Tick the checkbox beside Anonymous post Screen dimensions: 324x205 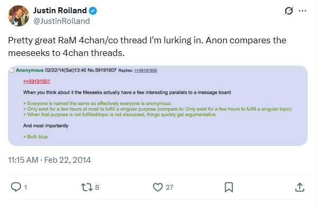[x=11, y=70]
